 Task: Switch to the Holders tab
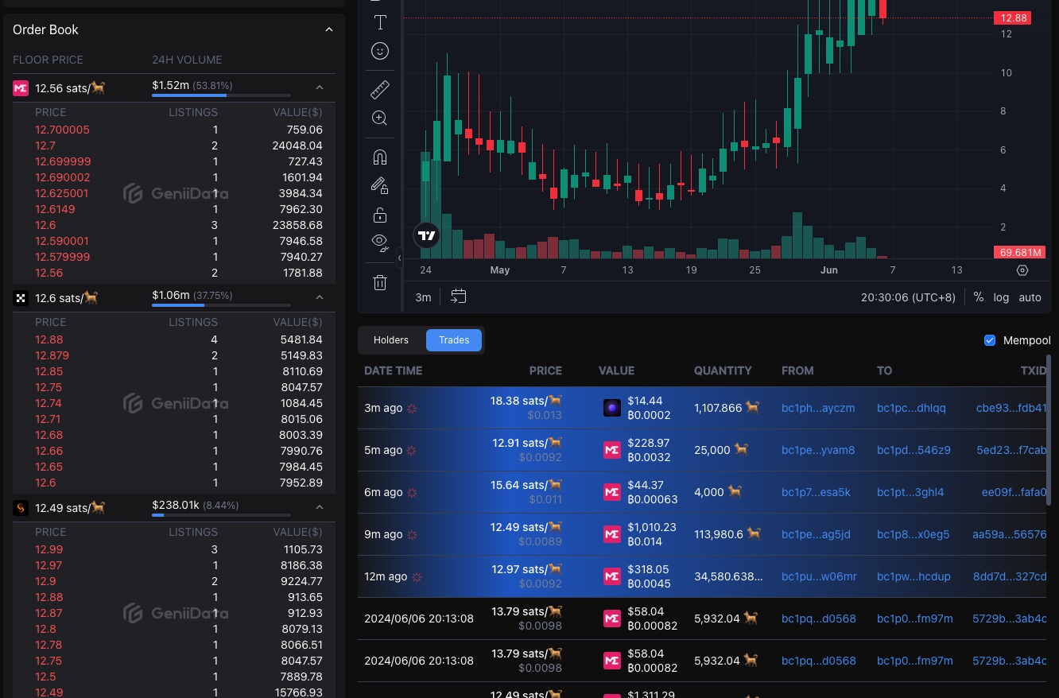coord(391,340)
